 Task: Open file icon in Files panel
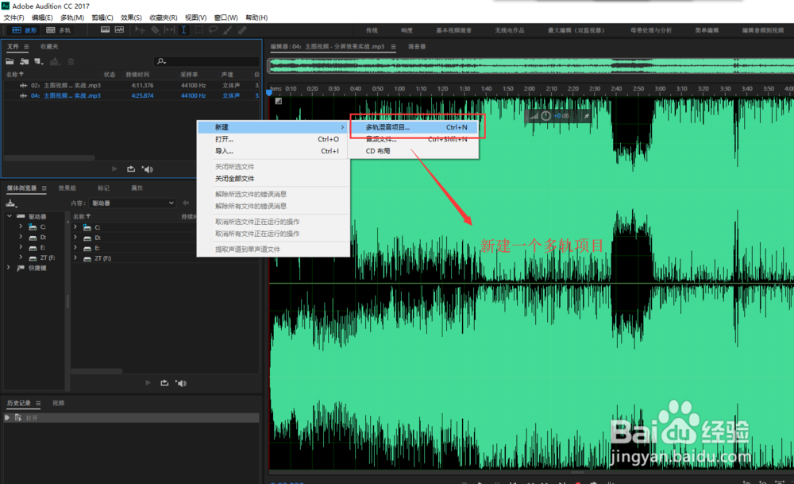(10, 61)
